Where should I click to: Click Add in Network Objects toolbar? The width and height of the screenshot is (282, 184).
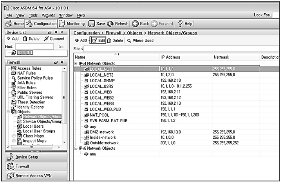tap(81, 41)
